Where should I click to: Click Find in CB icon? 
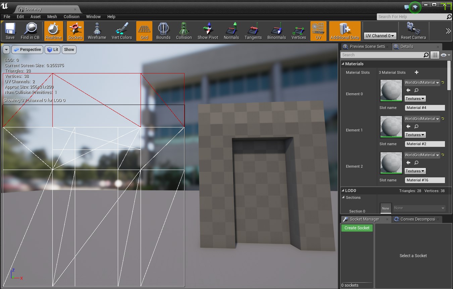(30, 31)
